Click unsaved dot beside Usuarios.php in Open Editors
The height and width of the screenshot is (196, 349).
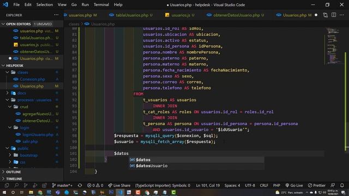pos(10,58)
